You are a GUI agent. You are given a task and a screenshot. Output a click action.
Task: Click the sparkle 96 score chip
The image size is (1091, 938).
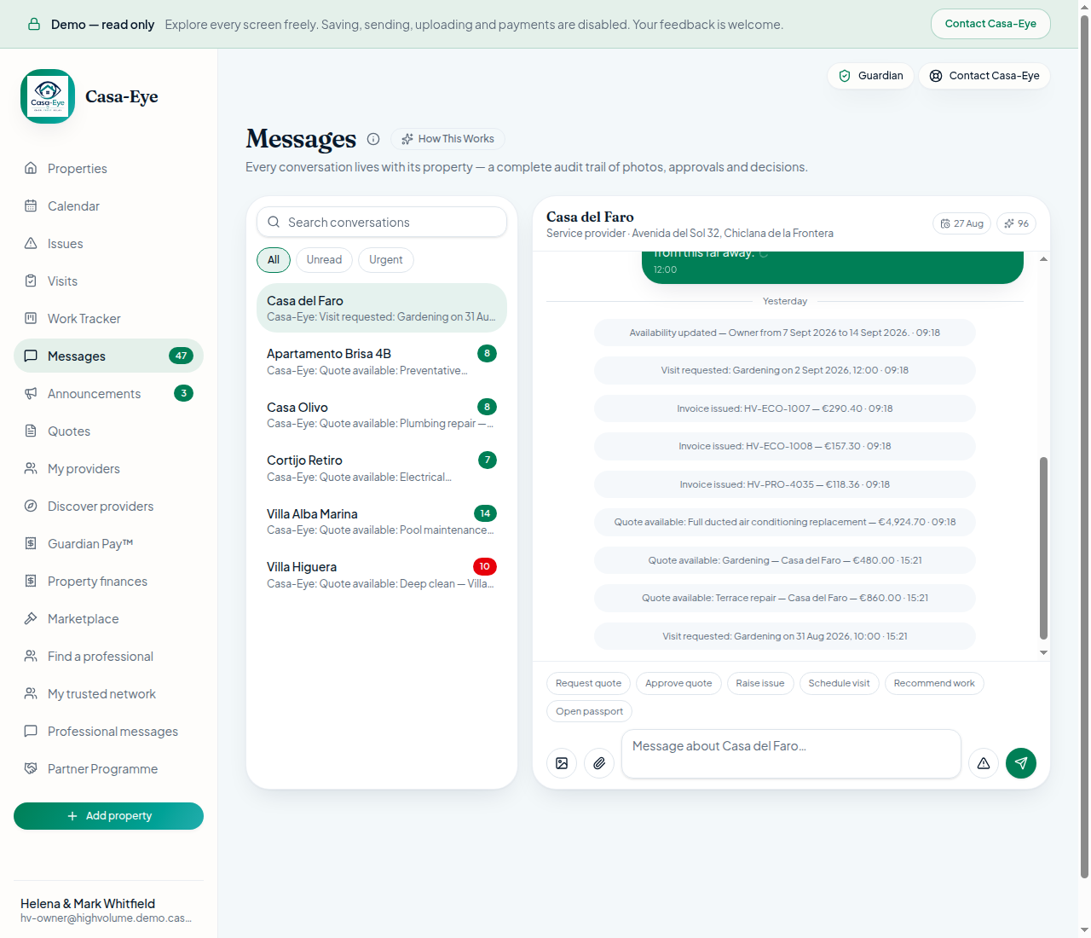point(1016,223)
